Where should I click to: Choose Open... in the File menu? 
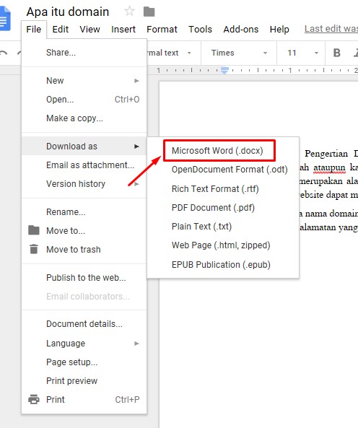point(84,100)
